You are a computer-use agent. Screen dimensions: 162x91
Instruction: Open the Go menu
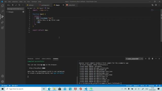point(25,2)
